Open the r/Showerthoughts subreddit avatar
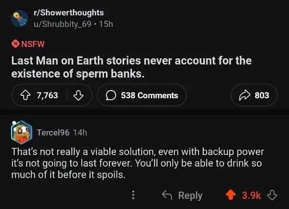The height and width of the screenshot is (209, 289). tap(20, 19)
